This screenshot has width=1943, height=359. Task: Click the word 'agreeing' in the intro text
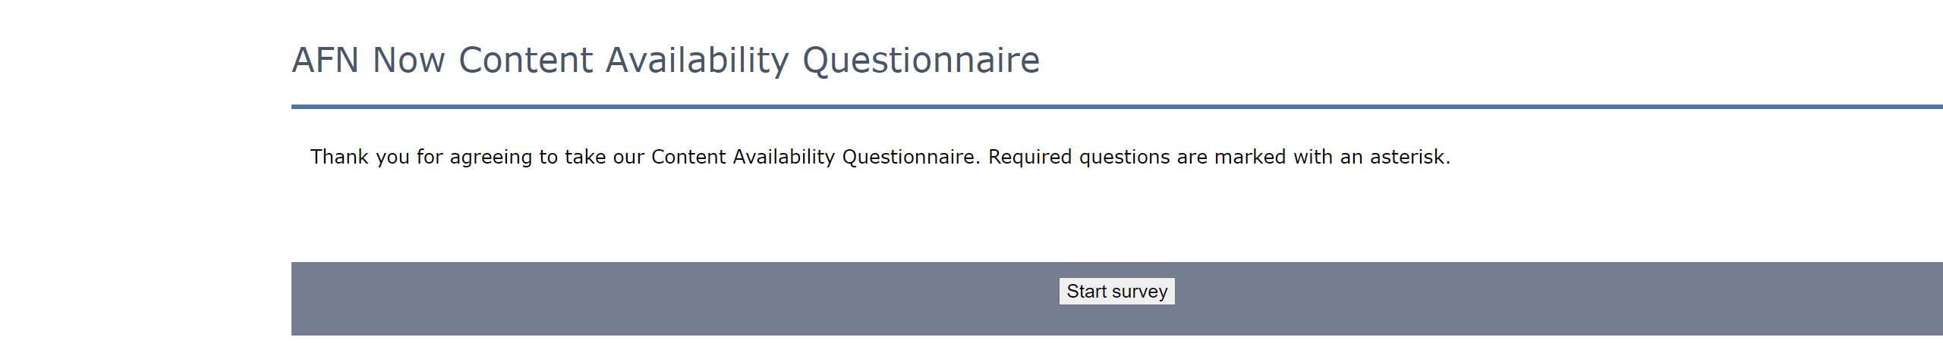[x=491, y=157]
